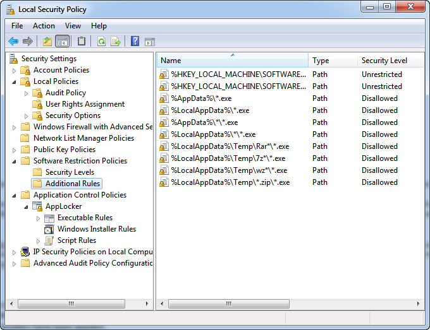This screenshot has width=430, height=330.
Task: Click the right pane horizontal scrollbar thumb
Action: 229,303
